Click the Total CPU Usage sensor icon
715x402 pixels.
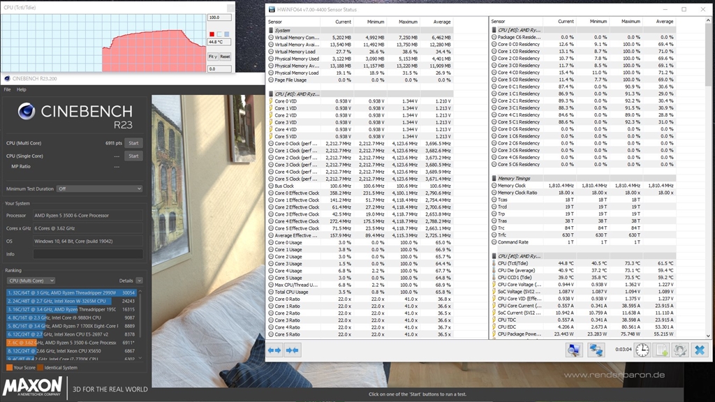271,292
